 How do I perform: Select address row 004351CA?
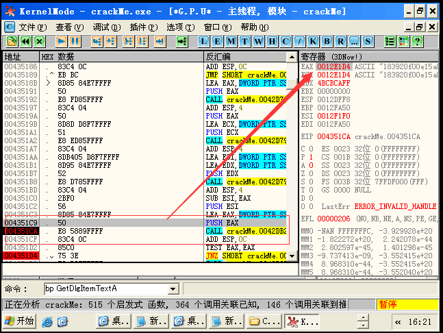coord(21,231)
